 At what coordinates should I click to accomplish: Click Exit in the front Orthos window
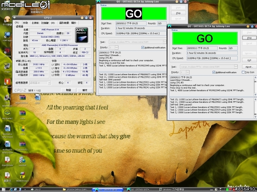point(249,60)
